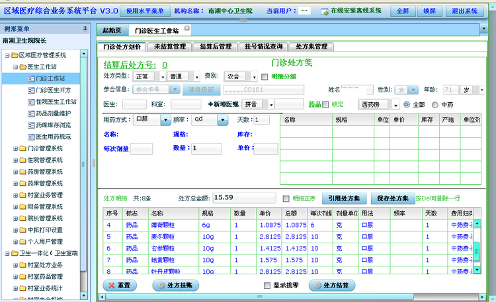The image size is (496, 302).
Task: Click the folder icon of 院长管理系统
Action: 22,218
